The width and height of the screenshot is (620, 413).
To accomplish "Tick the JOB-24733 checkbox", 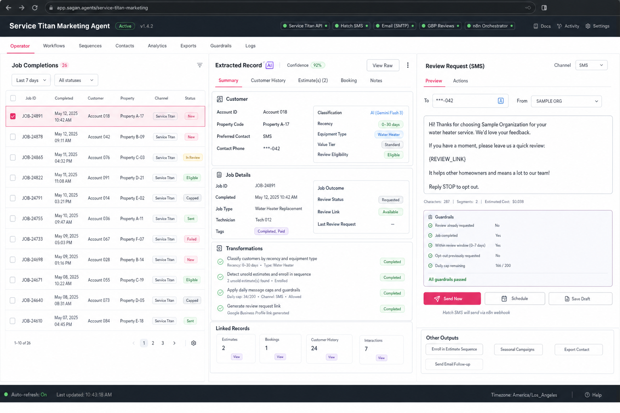I will pyautogui.click(x=13, y=239).
